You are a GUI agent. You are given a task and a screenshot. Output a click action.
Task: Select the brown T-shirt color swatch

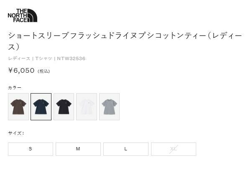click(x=18, y=107)
